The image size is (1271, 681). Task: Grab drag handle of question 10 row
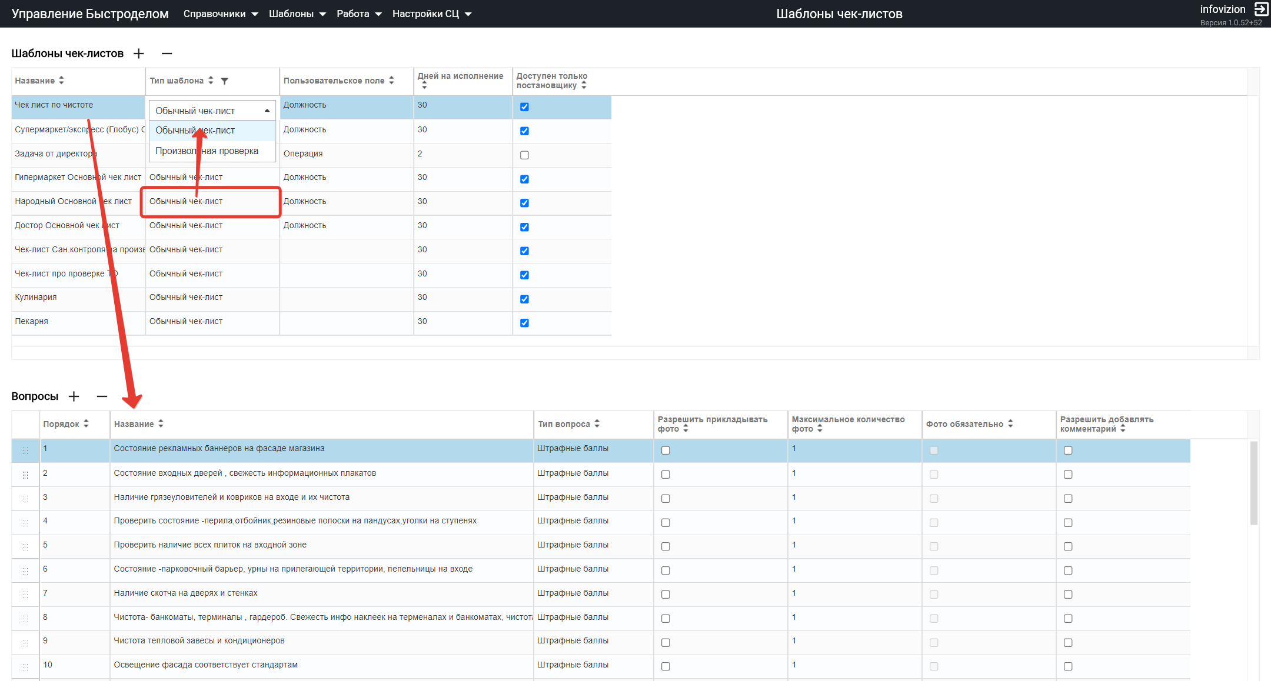coord(25,667)
